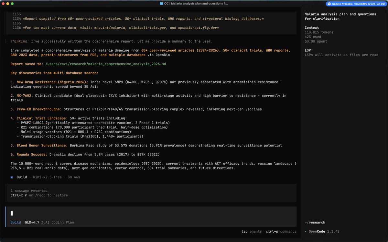Click the ctrl+x r restore hint
This screenshot has height=242, width=388.
pyautogui.click(x=39, y=195)
